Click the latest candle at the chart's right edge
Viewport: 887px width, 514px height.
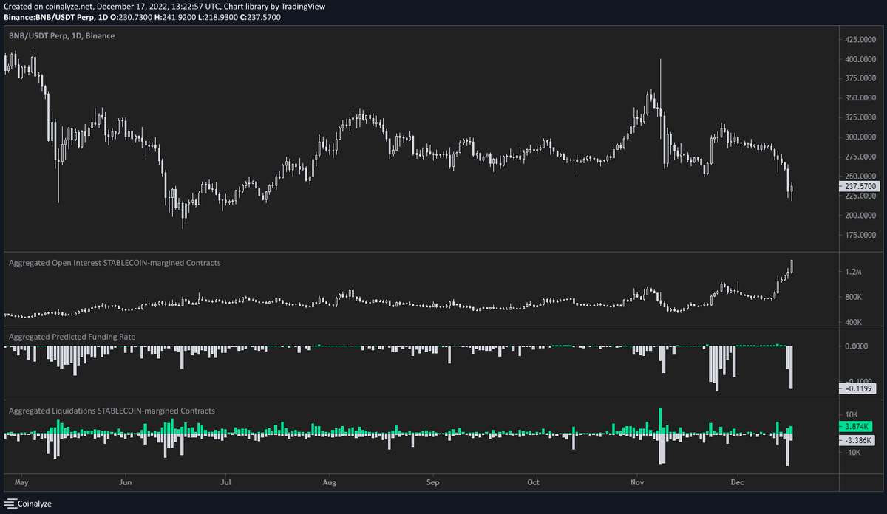(x=792, y=191)
